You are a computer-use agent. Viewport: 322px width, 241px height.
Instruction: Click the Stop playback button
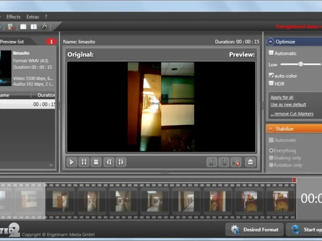(96, 162)
